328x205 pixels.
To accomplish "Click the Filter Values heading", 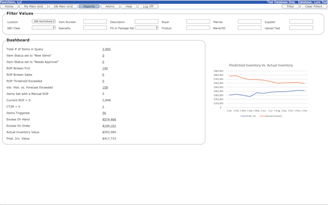I will pyautogui.click(x=20, y=13).
